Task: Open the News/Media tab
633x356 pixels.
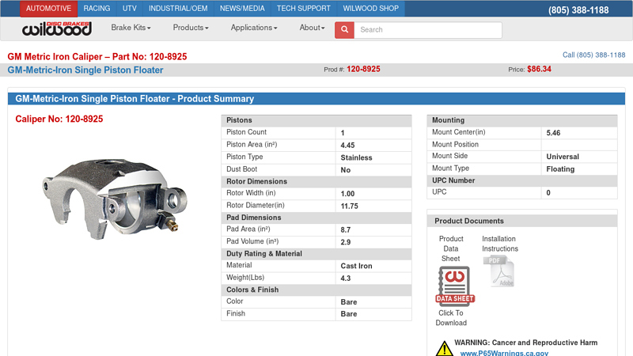Action: [x=242, y=9]
